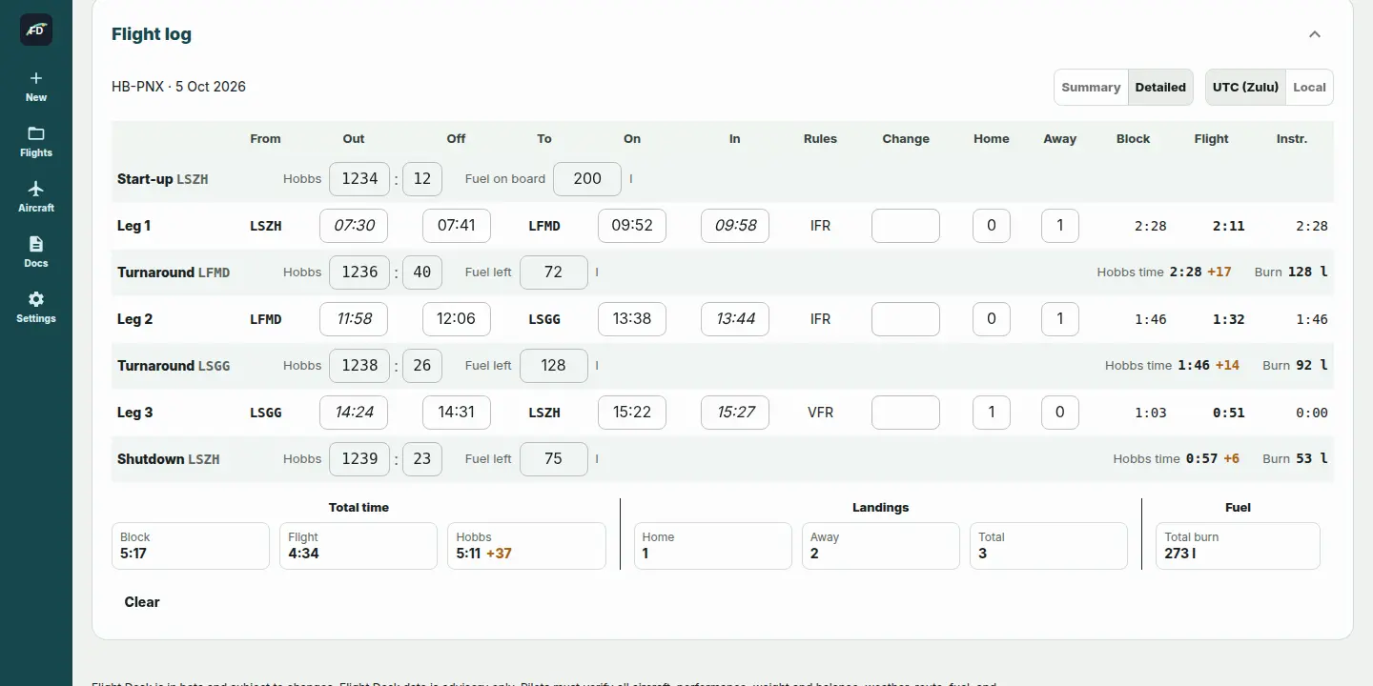
Task: Edit Leg 1 Away landings field
Action: tap(1060, 226)
